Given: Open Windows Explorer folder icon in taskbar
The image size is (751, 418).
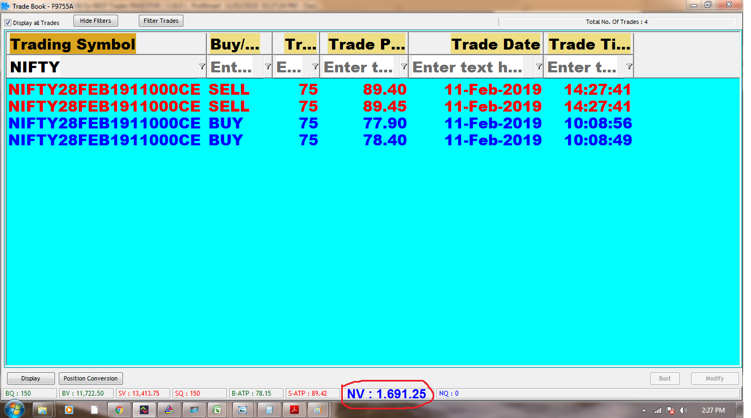Looking at the screenshot, I should tap(43, 410).
